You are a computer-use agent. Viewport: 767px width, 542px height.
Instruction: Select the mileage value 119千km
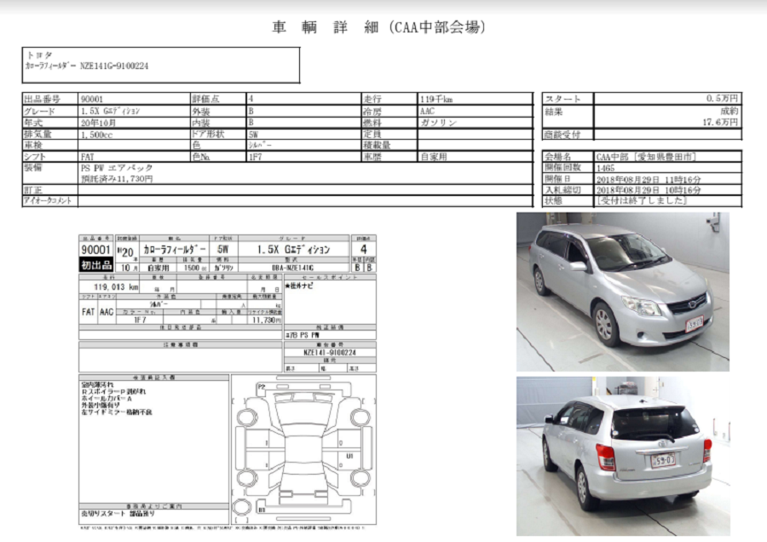pos(435,99)
